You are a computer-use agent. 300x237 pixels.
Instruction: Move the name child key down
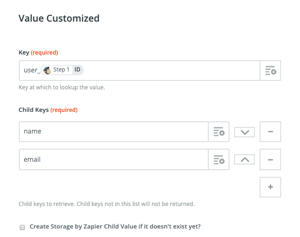[245, 132]
